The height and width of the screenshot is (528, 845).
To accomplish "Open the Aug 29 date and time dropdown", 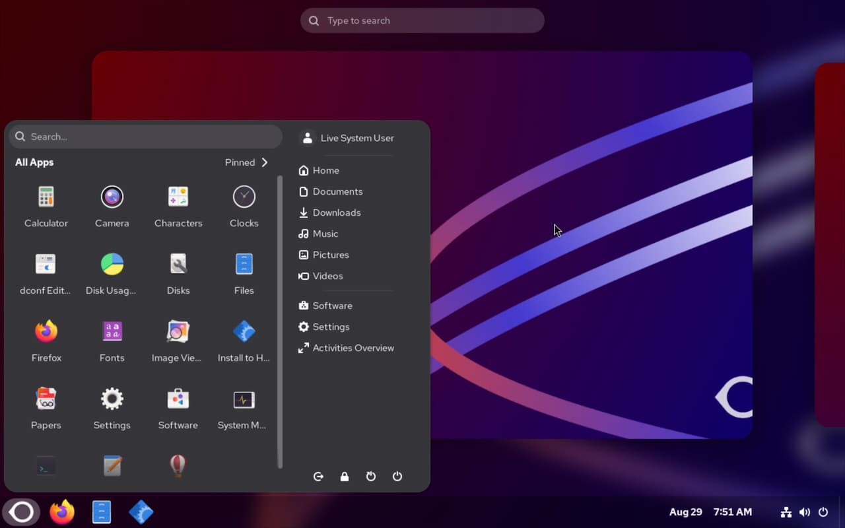I will click(x=710, y=512).
